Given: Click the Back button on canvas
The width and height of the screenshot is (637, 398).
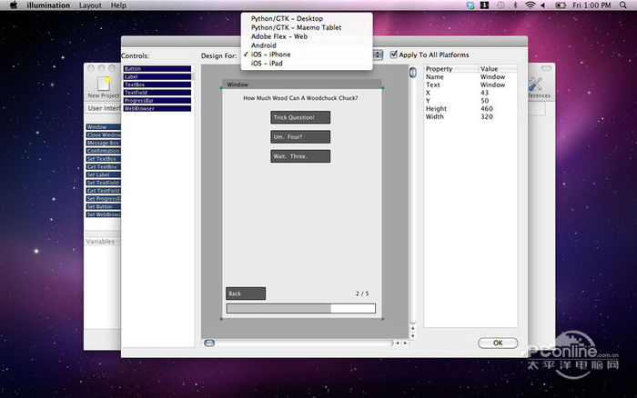Looking at the screenshot, I should [x=246, y=294].
